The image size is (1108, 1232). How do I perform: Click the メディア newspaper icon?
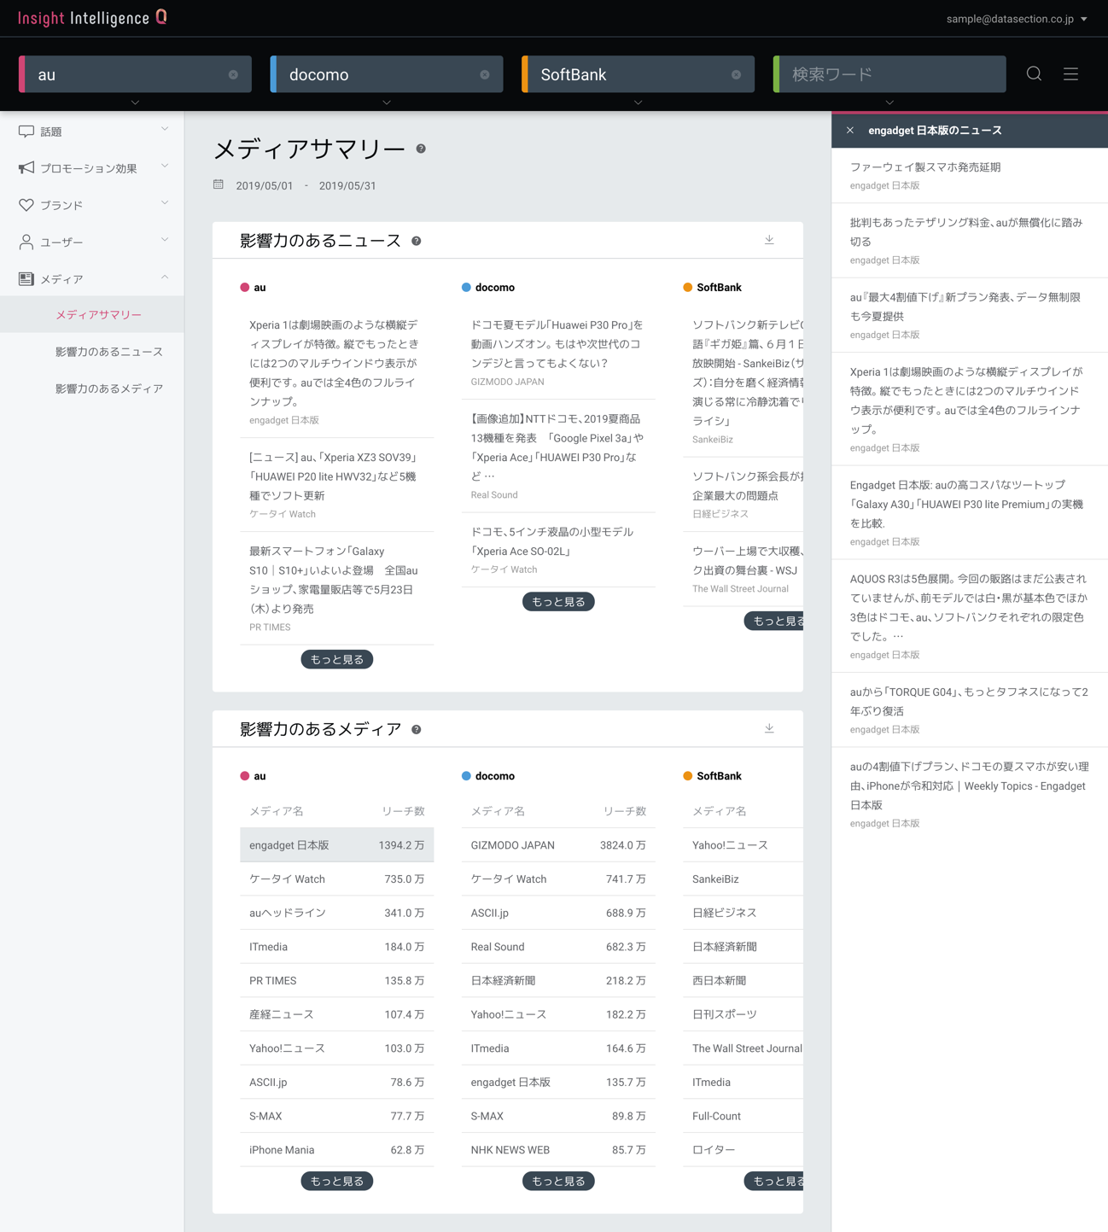click(26, 279)
